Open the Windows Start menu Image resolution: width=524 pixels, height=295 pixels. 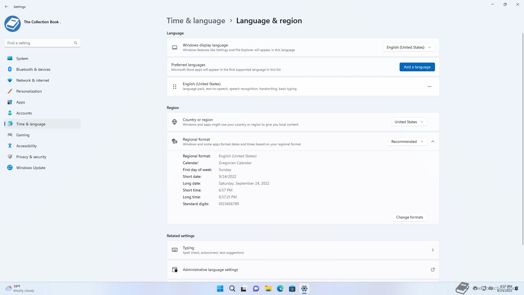tap(220, 288)
